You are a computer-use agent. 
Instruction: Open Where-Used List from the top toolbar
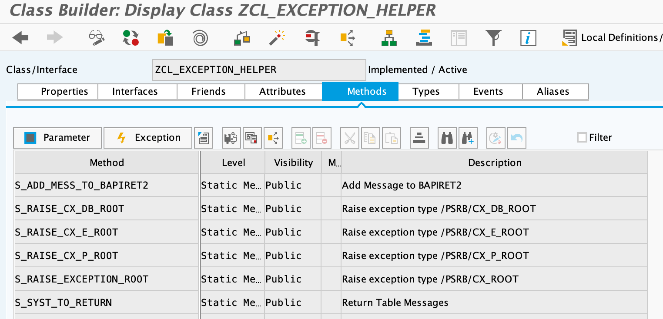coord(347,38)
